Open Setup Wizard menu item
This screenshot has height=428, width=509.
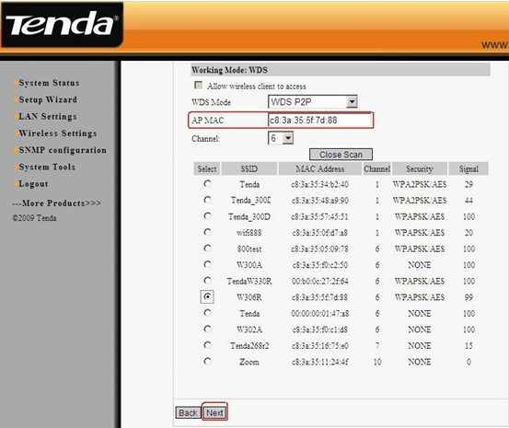[x=48, y=99]
